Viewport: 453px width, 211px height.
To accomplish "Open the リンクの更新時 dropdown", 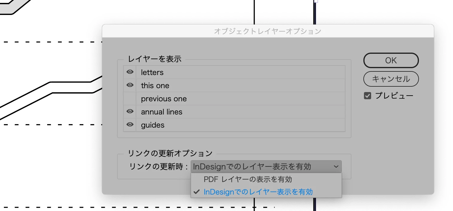I will (x=266, y=166).
